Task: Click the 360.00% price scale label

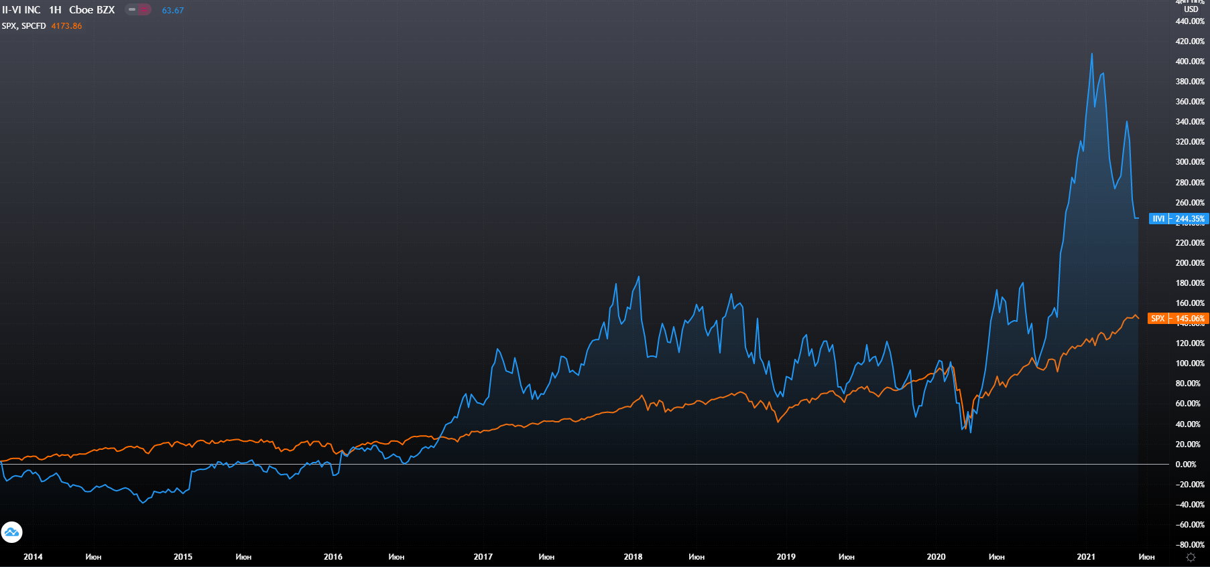Action: [1190, 102]
